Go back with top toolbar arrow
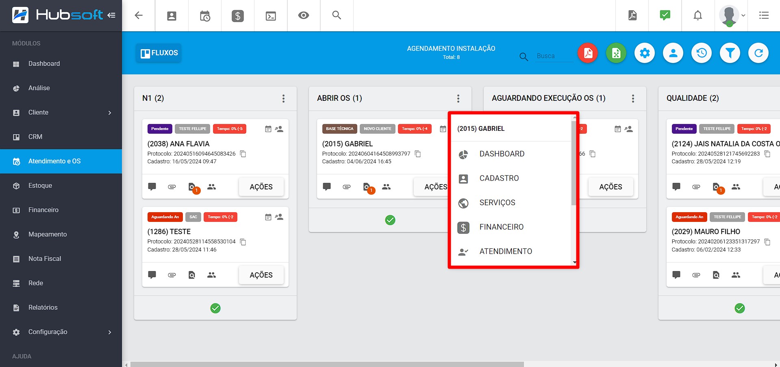The width and height of the screenshot is (780, 367). (139, 15)
